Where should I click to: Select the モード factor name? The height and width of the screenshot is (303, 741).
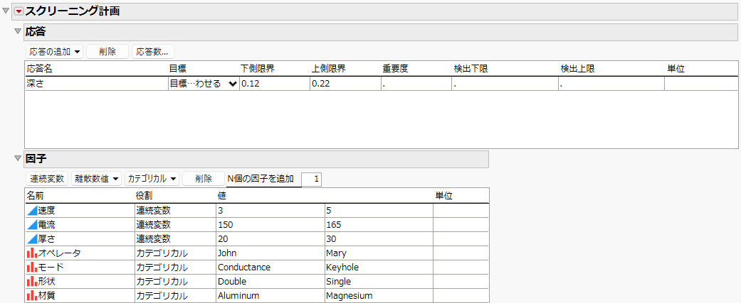tap(51, 268)
